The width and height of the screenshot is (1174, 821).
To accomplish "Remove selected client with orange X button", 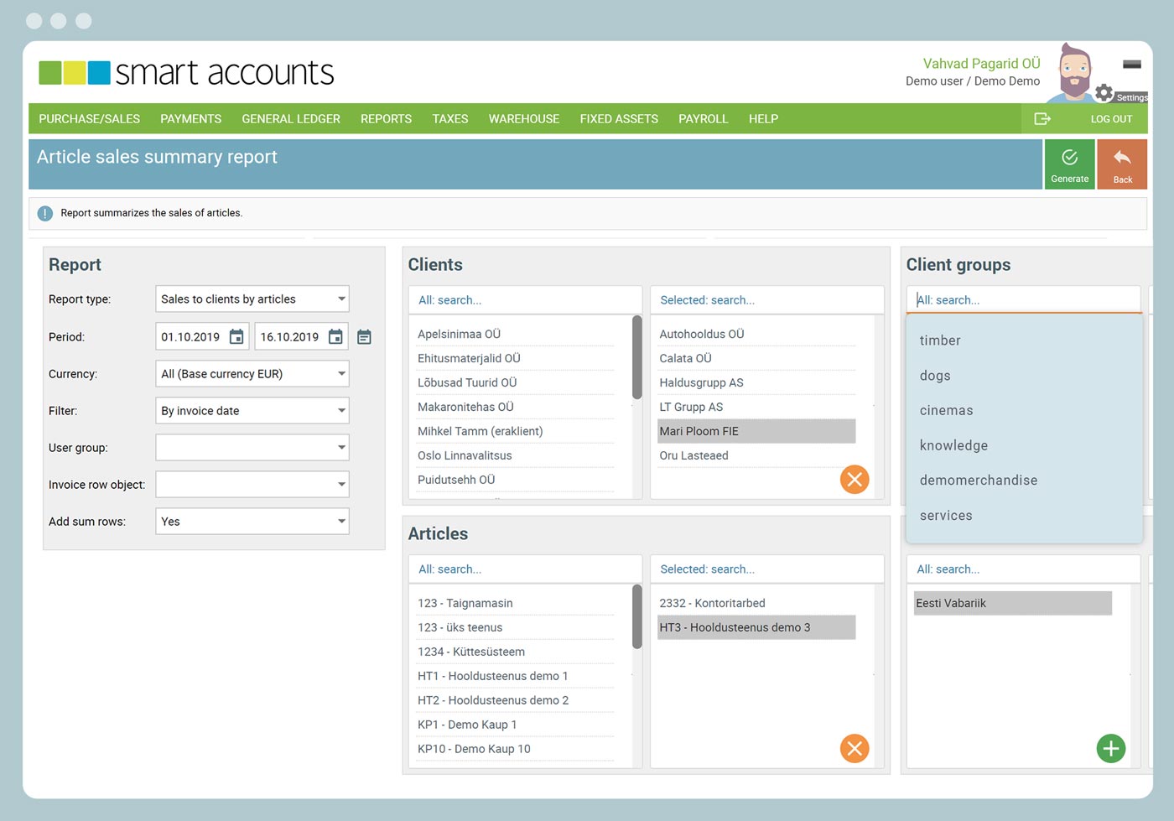I will pyautogui.click(x=855, y=480).
